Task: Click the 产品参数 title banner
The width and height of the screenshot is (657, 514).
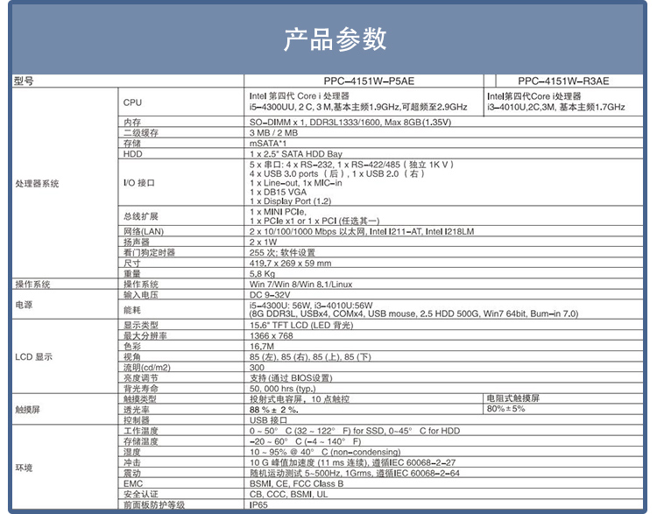Action: point(335,39)
